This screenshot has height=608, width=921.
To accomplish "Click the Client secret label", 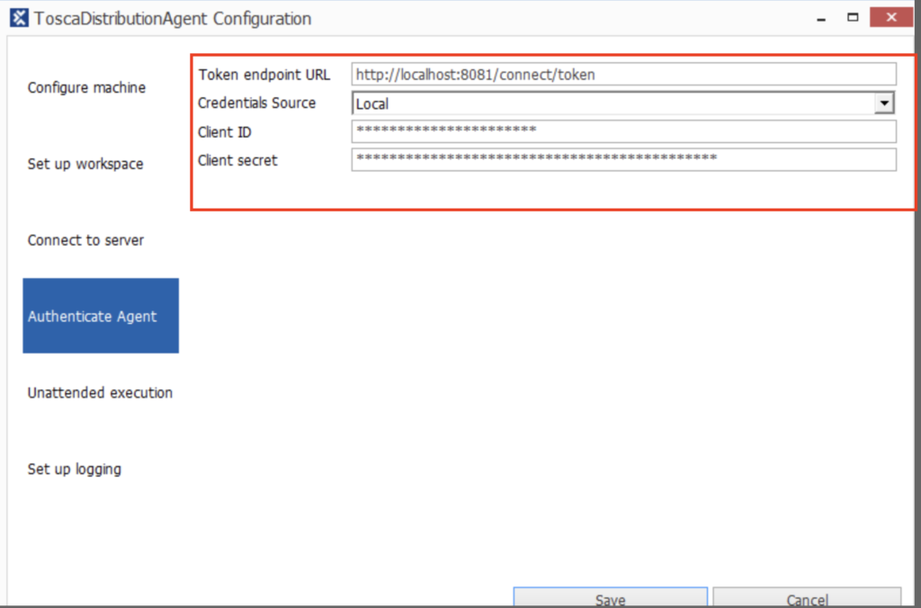I will click(x=237, y=160).
